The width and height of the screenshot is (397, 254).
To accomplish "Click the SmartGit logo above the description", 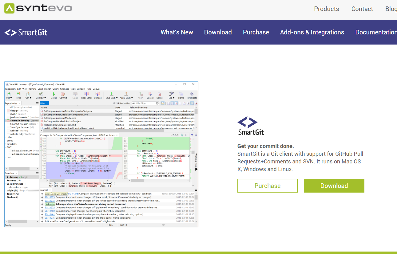I will [251, 126].
